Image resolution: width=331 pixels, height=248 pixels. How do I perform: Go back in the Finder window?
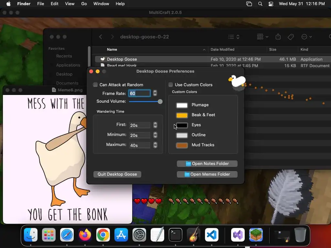101,37
